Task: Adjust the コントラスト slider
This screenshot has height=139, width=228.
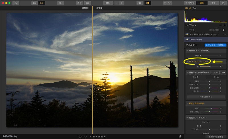Action: (x=209, y=85)
